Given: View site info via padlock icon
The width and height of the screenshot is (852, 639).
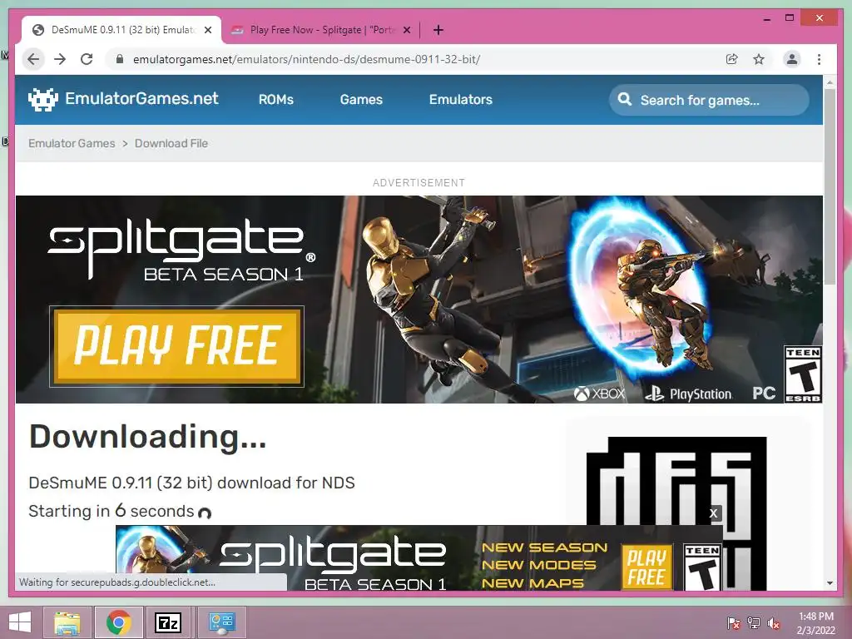Looking at the screenshot, I should (120, 59).
